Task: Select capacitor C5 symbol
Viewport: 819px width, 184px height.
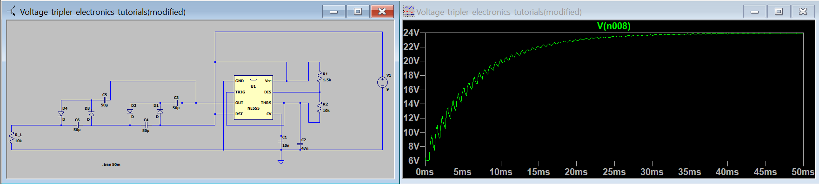Action: tap(105, 100)
